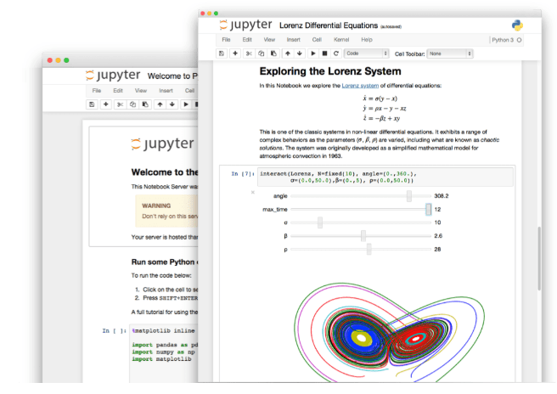Open Insert menu in Lorenz notebook

[x=294, y=40]
